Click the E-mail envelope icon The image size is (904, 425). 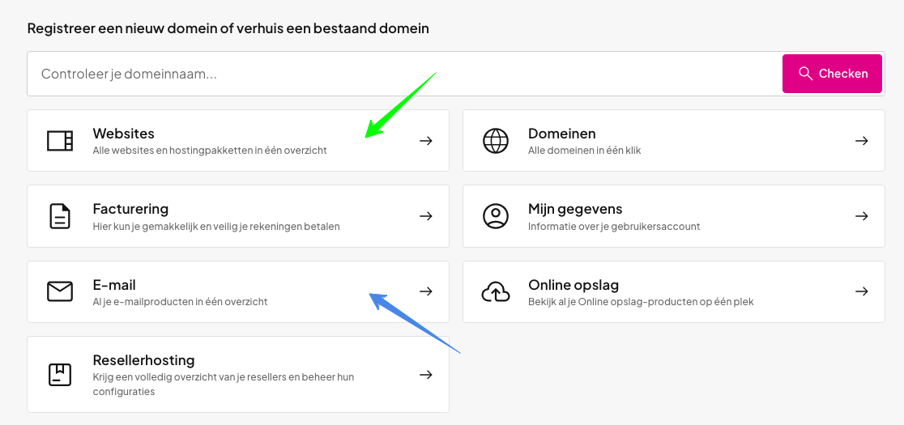click(60, 291)
